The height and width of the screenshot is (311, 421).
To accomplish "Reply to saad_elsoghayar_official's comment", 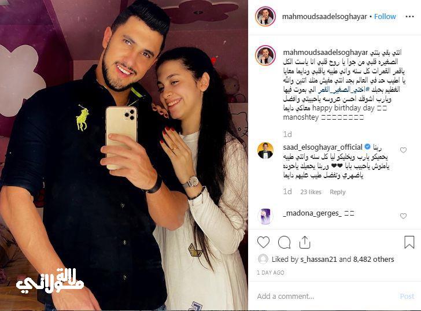I will point(338,192).
